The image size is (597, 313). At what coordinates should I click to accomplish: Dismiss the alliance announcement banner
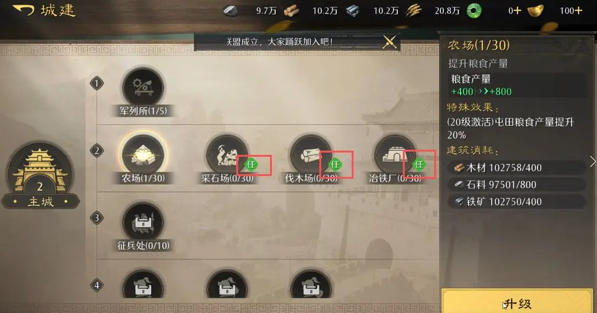tap(390, 42)
